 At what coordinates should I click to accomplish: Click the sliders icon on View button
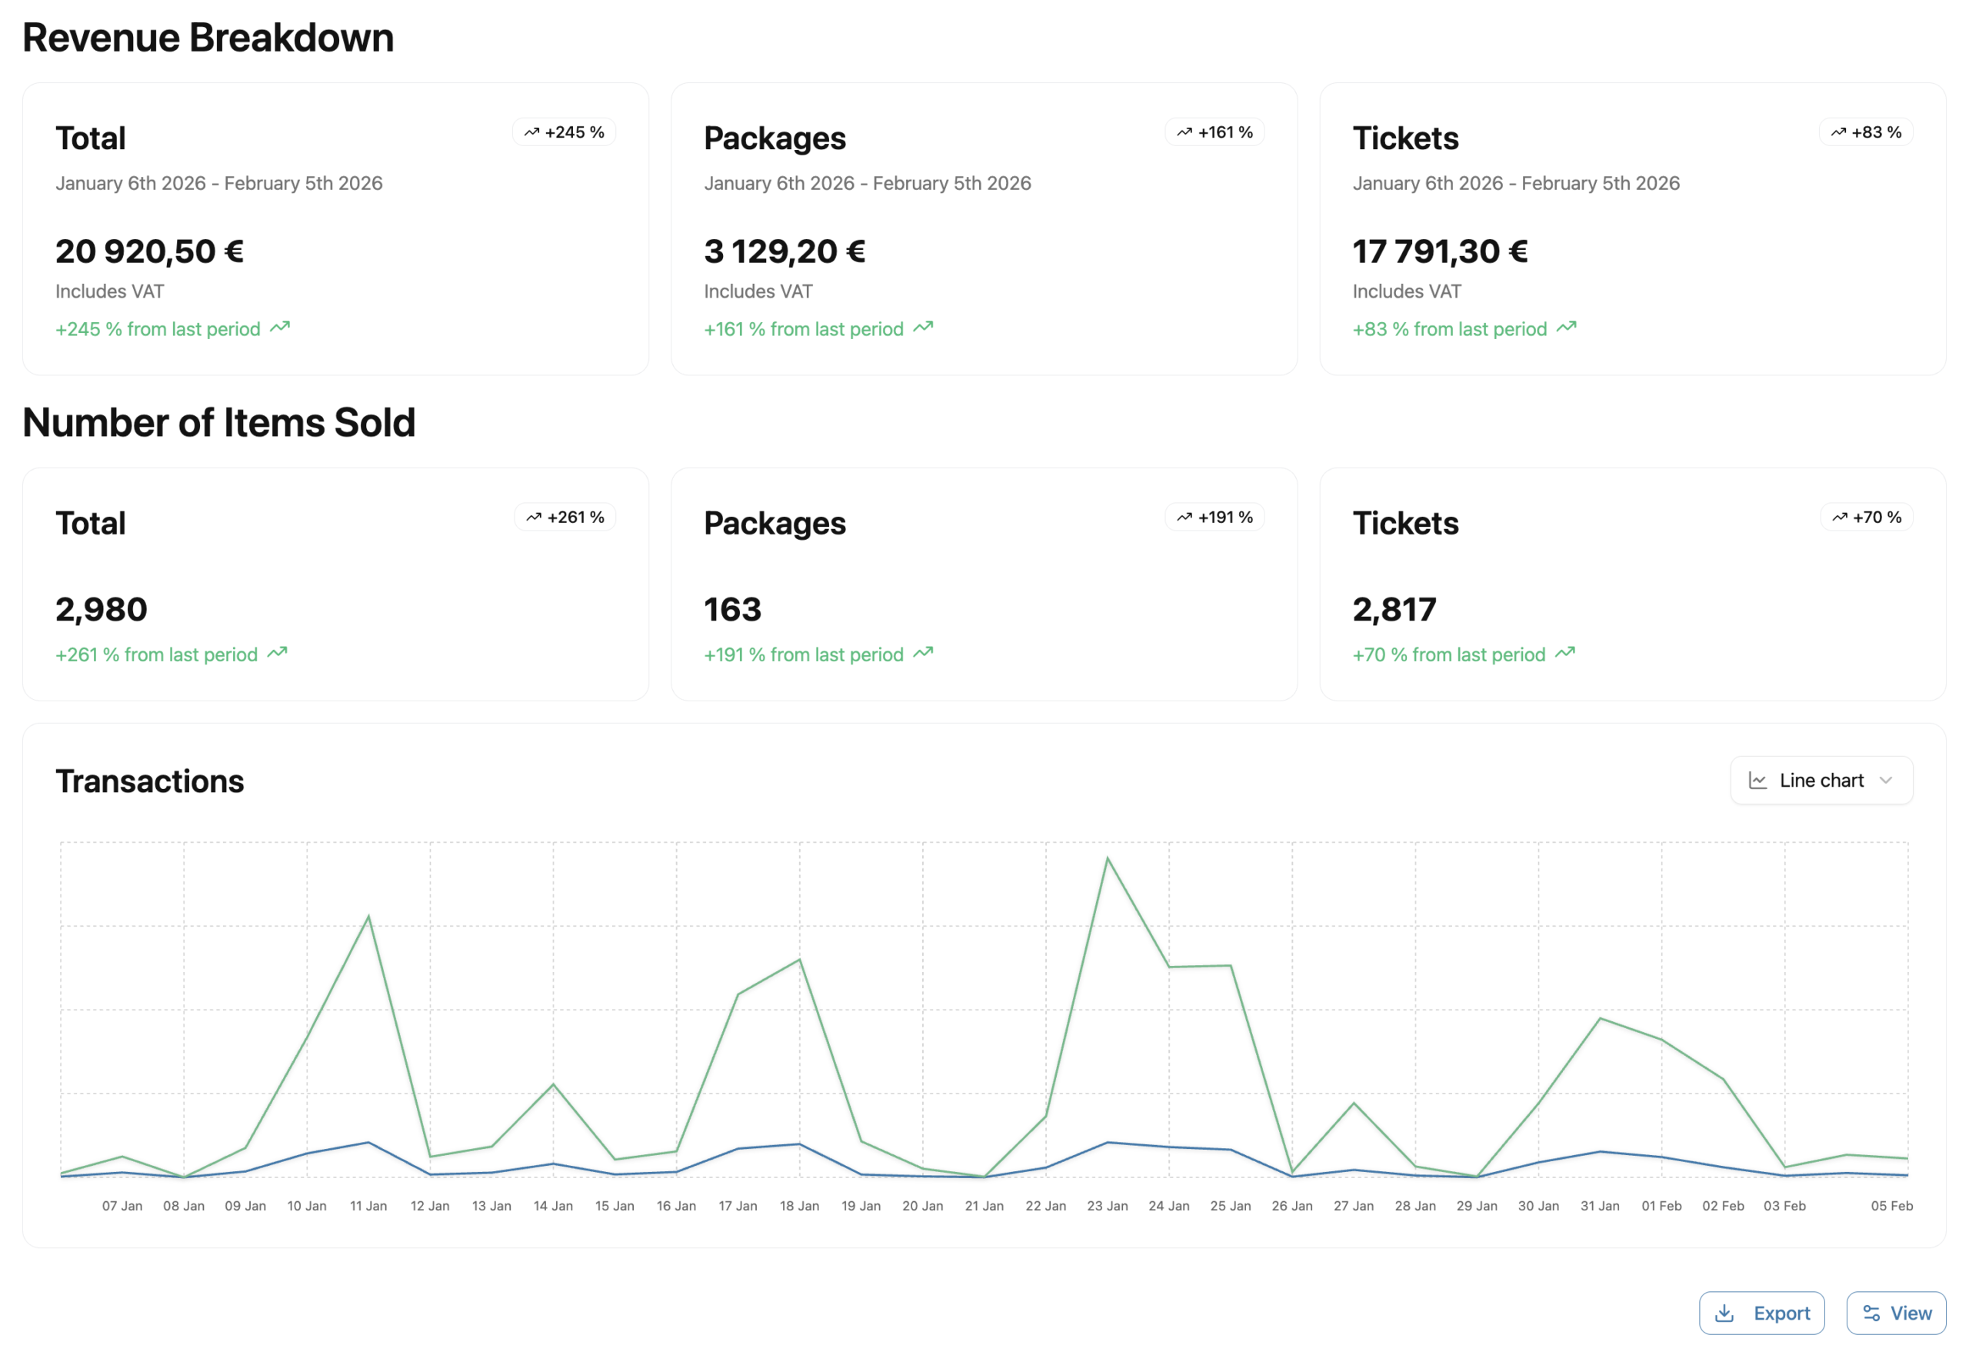(x=1871, y=1313)
